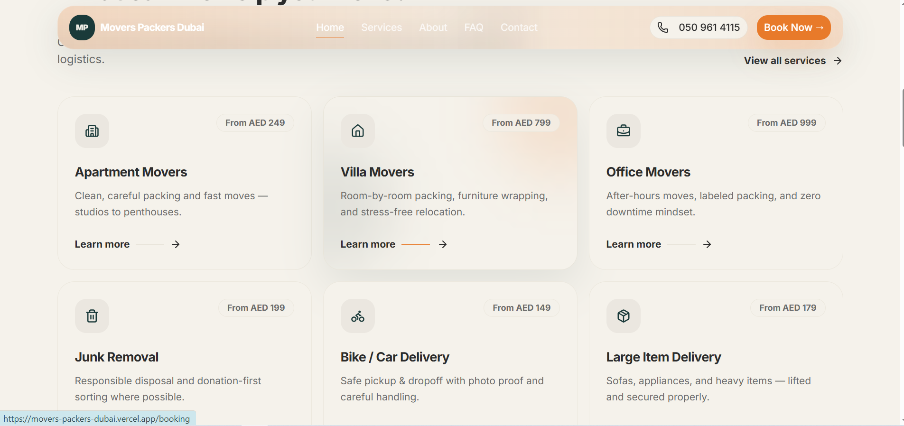Viewport: 904px width, 426px height.
Task: Open the Services nav item
Action: (382, 28)
